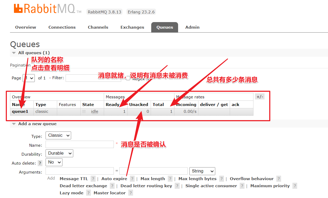The height and width of the screenshot is (198, 328).
Task: Open the queue Type dropdown
Action: [58, 135]
